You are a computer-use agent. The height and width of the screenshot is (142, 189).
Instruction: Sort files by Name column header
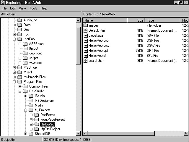pyautogui.click(x=105, y=20)
